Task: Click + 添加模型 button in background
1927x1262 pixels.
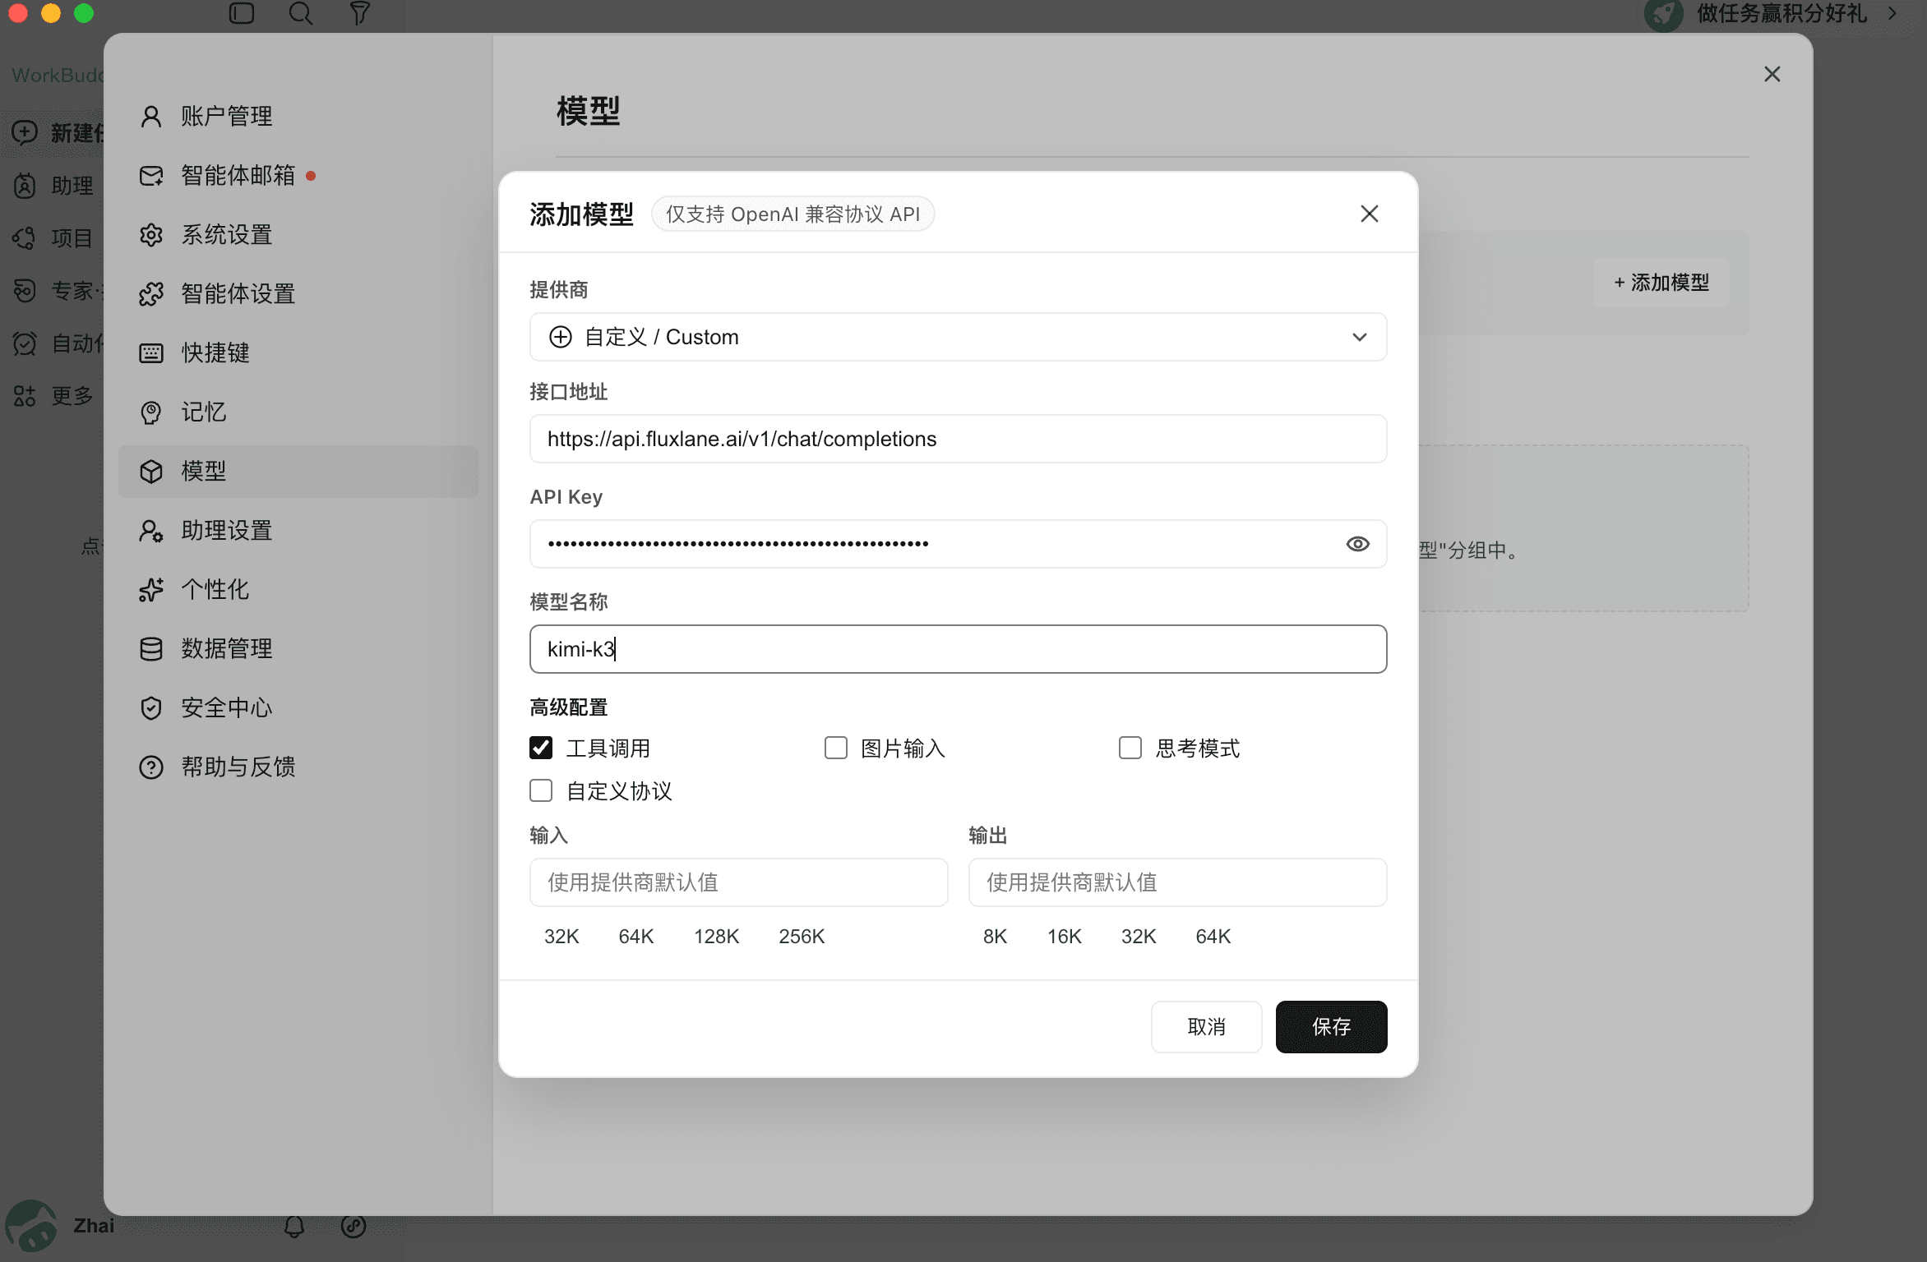Action: (x=1661, y=283)
